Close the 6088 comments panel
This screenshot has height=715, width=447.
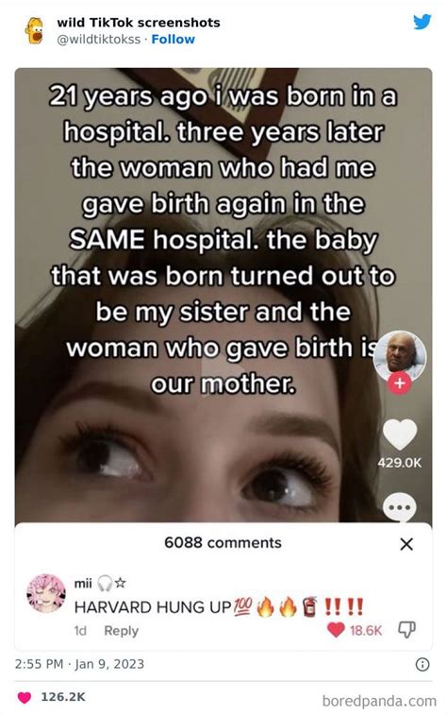coord(406,543)
